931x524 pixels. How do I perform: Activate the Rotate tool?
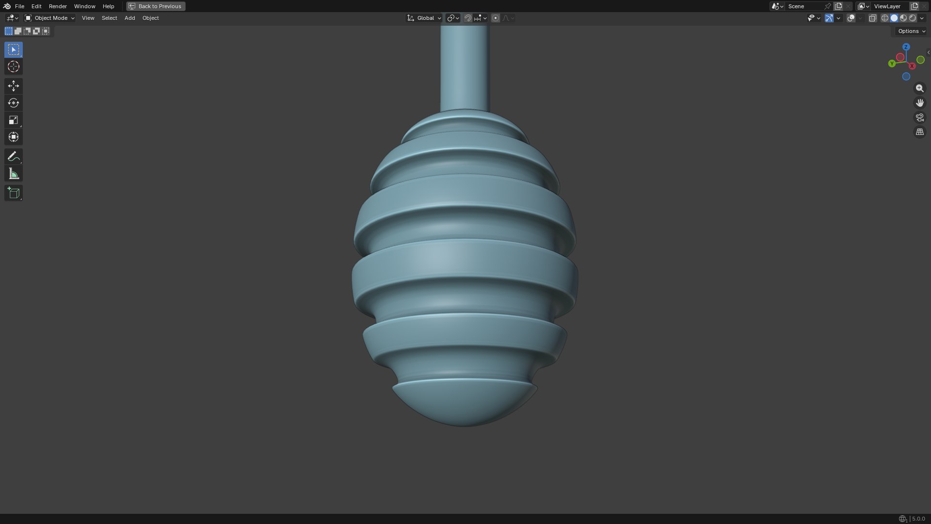14,103
